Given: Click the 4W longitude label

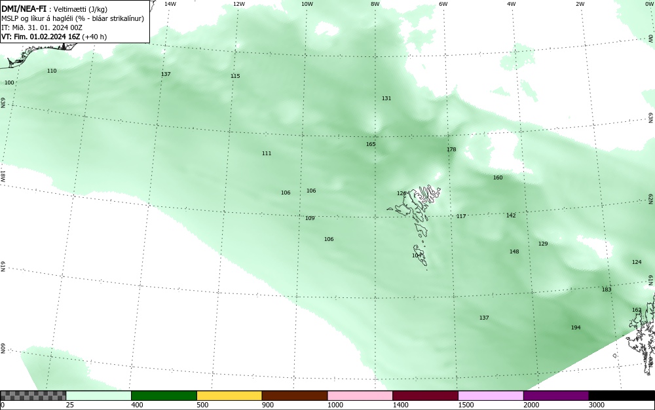Looking at the screenshot, I should (x=512, y=4).
